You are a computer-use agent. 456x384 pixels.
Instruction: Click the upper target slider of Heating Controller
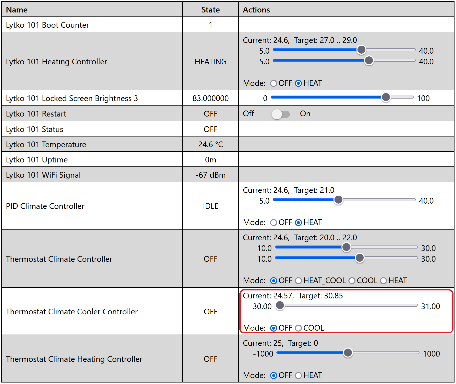pos(361,50)
